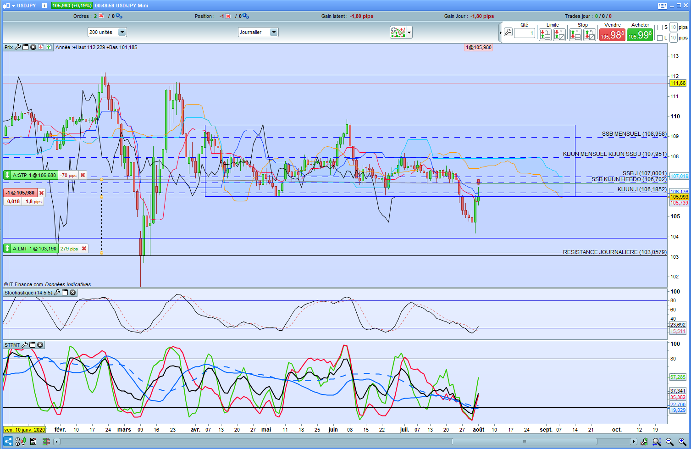Select the A:STP 1@106,680 stop order

34,175
